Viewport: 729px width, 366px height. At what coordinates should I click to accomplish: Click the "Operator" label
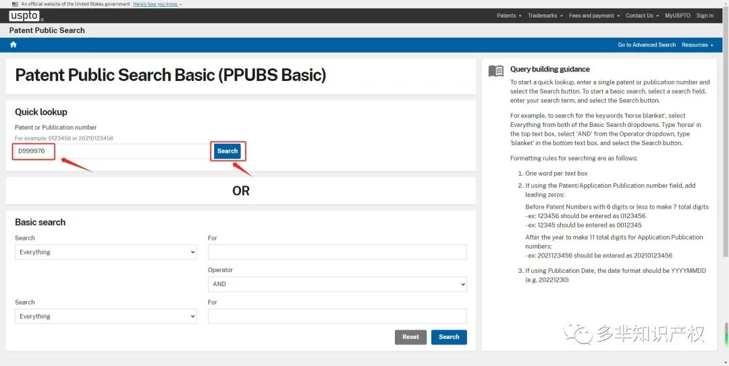220,269
